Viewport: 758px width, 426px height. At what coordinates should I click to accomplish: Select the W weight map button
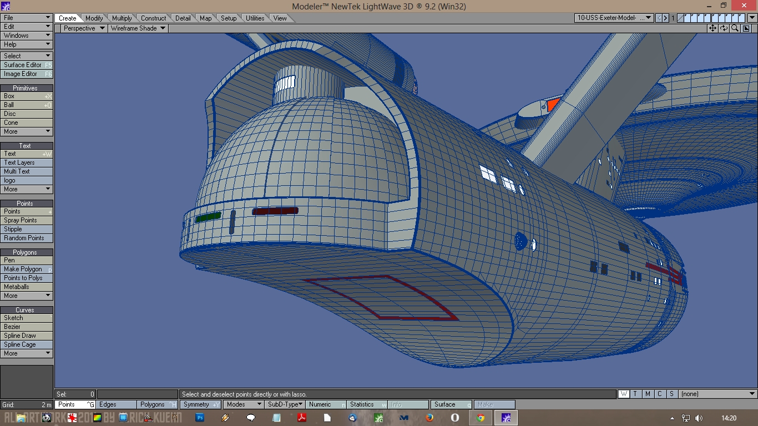click(624, 394)
